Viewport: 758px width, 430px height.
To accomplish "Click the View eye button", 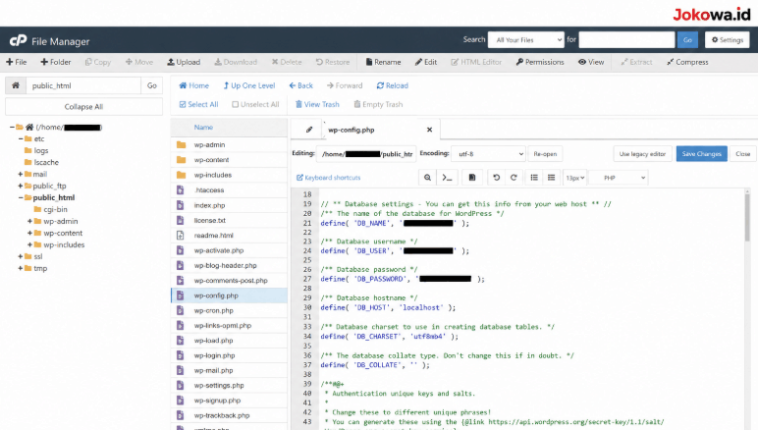I will click(591, 62).
